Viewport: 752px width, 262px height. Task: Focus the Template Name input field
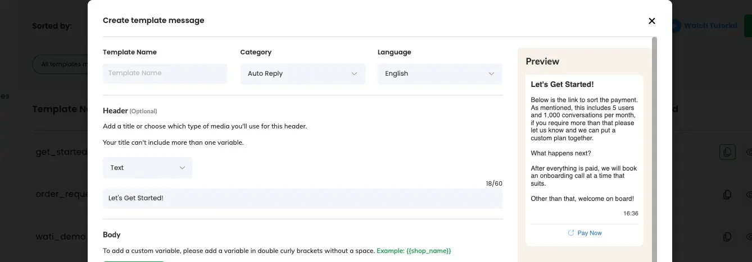[165, 73]
